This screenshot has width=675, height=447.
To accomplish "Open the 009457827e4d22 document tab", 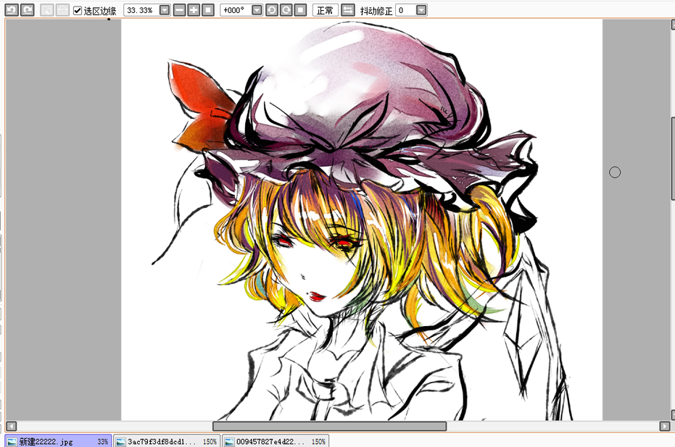I will (x=275, y=441).
